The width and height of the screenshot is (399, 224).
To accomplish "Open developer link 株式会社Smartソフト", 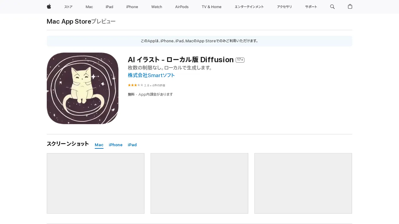I will click(x=151, y=75).
